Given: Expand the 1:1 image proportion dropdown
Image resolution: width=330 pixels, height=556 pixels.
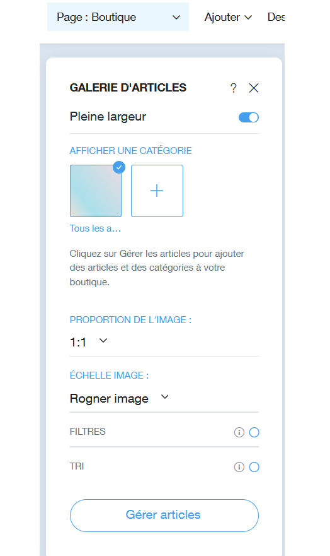Looking at the screenshot, I should pyautogui.click(x=88, y=342).
